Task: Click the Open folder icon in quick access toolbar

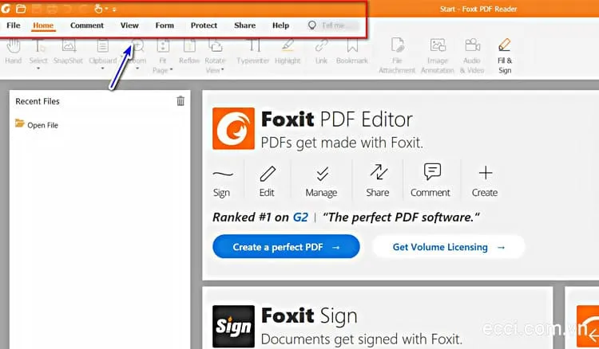Action: click(x=21, y=9)
